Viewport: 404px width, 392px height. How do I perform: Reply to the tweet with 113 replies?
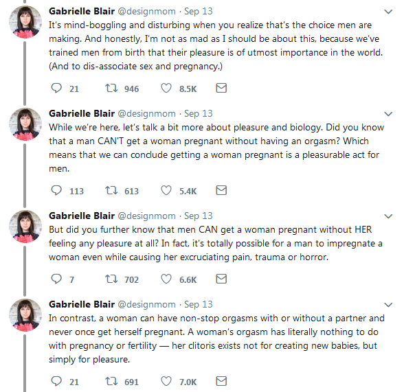(56, 190)
